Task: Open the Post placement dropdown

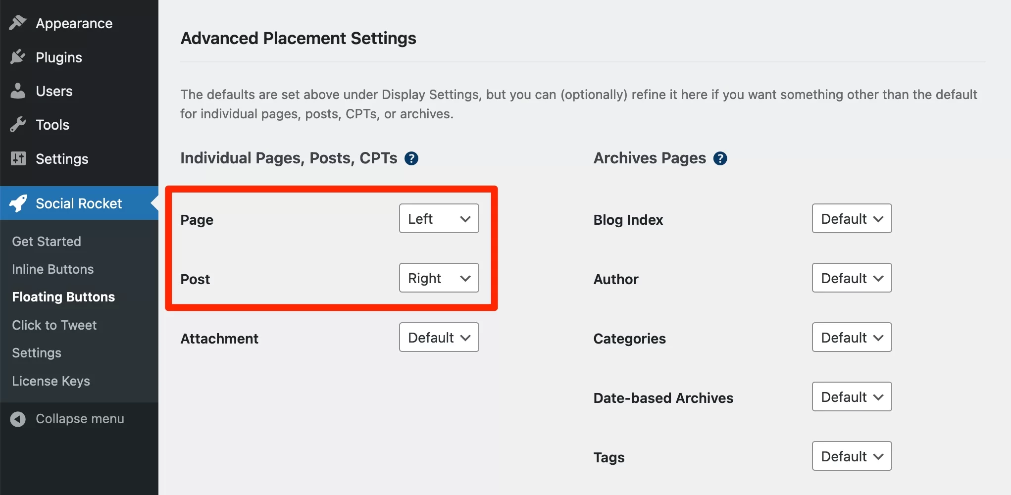Action: 439,278
